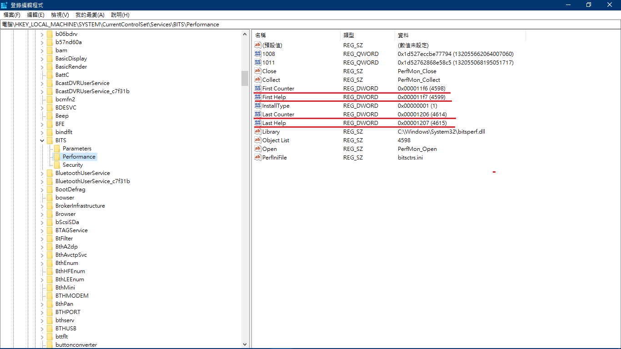621x349 pixels.
Task: Select the Parameters folder icon under BITS
Action: (57, 149)
